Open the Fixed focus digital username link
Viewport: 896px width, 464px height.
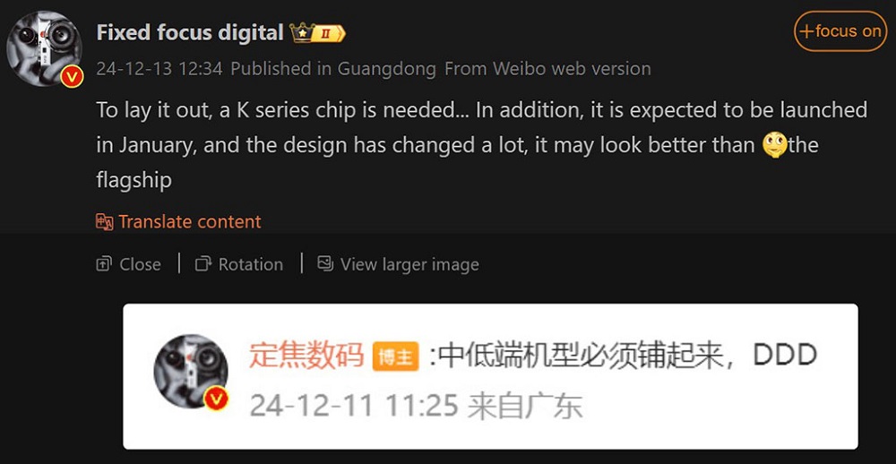190,32
